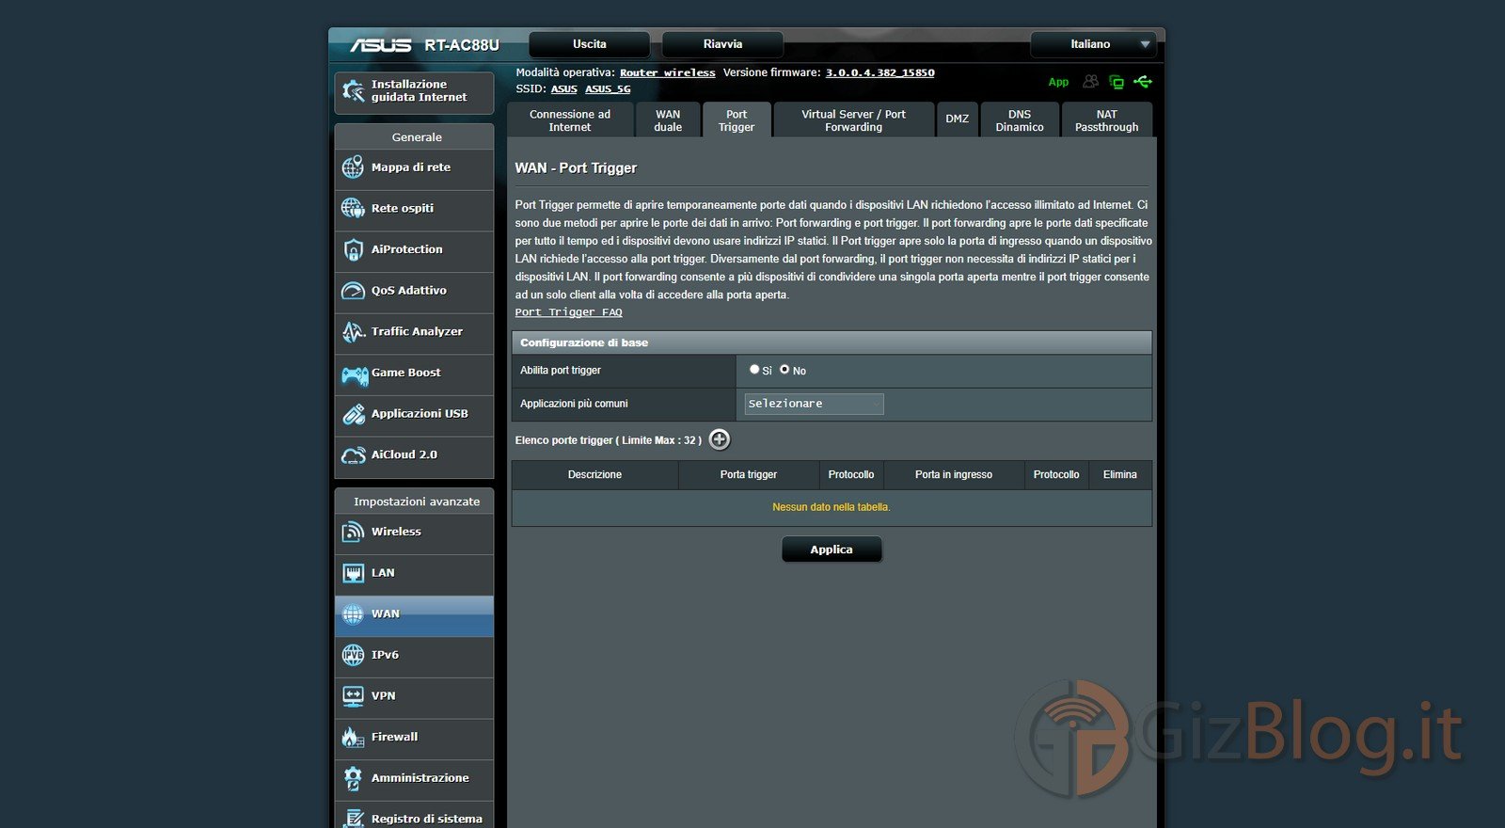The image size is (1505, 828).
Task: Click the Game Boost gamepad icon
Action: coord(355,374)
